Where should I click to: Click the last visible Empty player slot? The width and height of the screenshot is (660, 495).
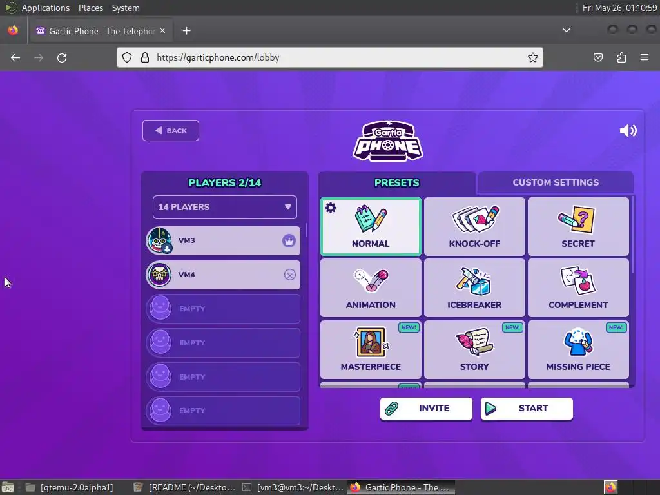pos(223,411)
